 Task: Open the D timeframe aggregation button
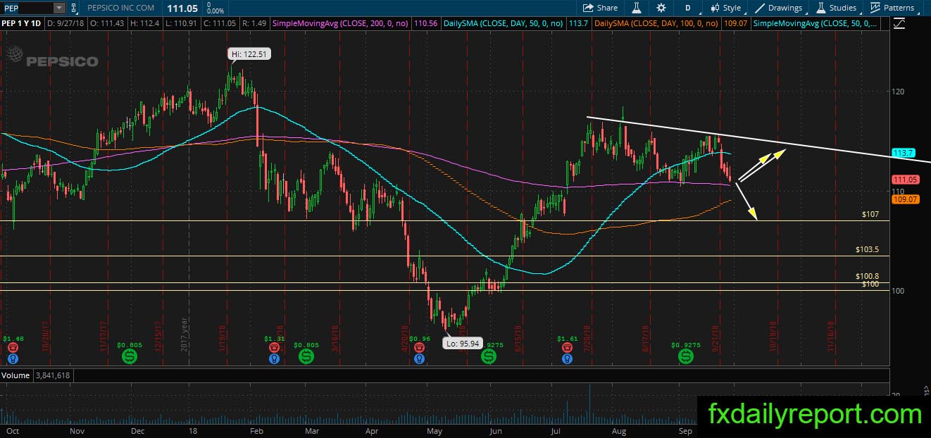point(688,8)
